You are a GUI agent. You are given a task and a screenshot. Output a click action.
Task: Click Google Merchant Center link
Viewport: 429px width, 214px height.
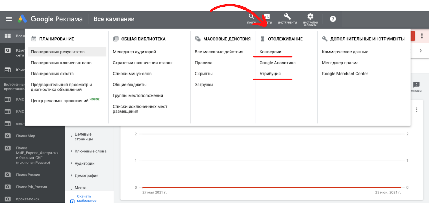tap(345, 74)
